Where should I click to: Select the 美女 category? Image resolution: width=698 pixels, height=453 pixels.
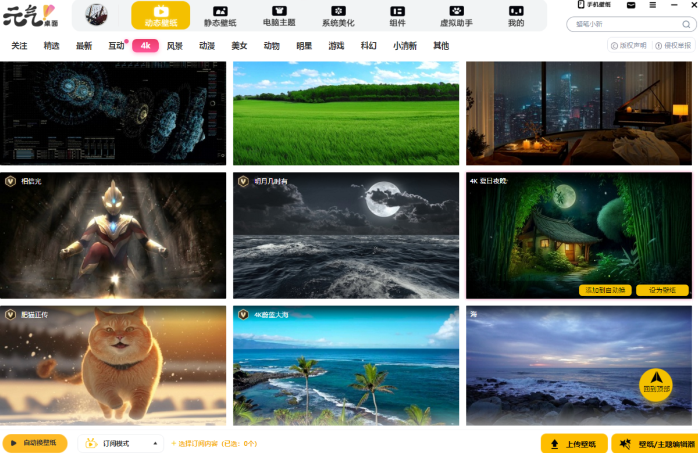coord(239,46)
